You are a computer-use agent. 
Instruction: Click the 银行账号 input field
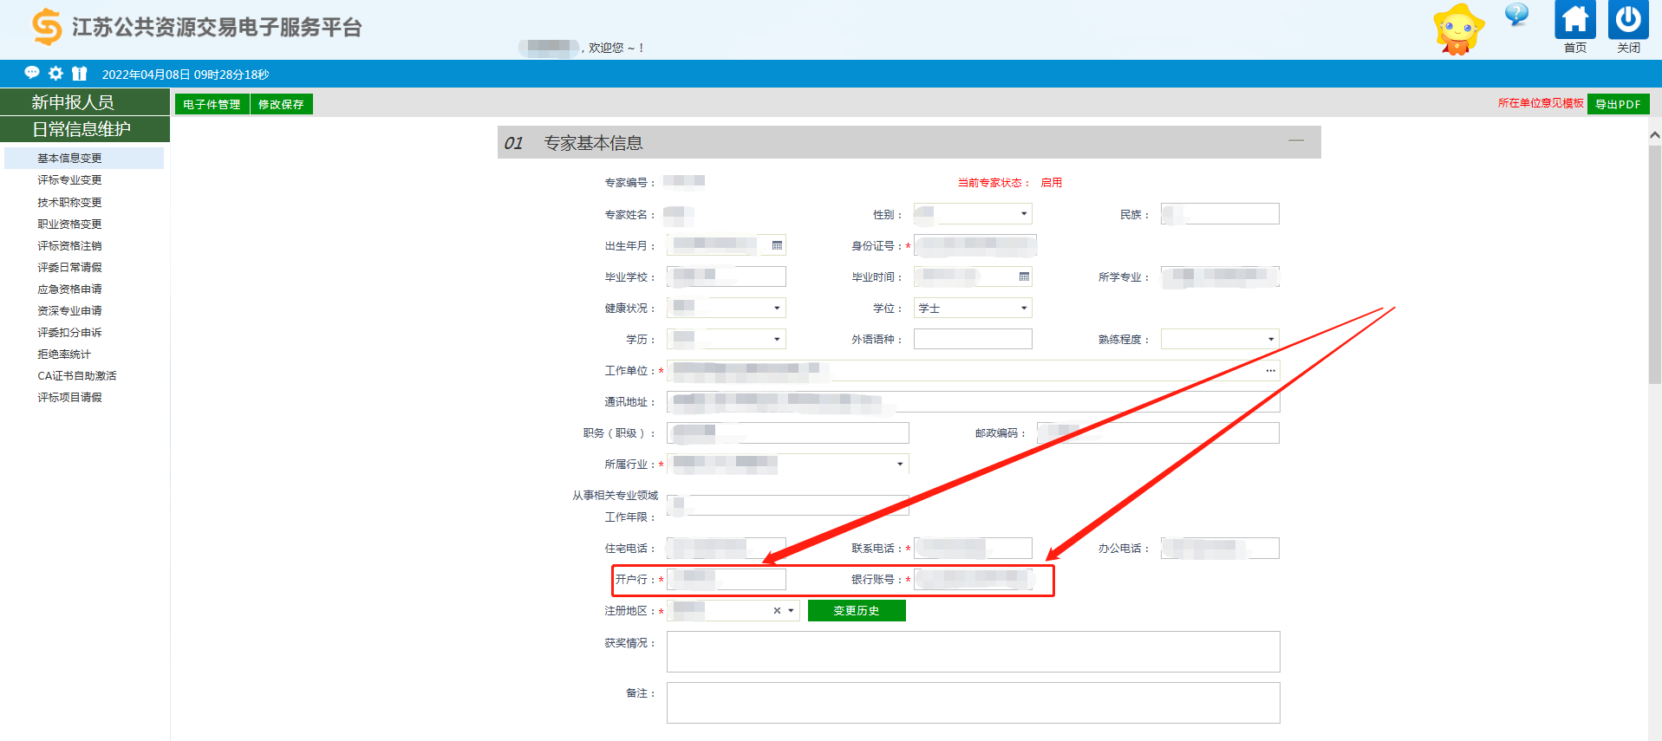point(973,579)
